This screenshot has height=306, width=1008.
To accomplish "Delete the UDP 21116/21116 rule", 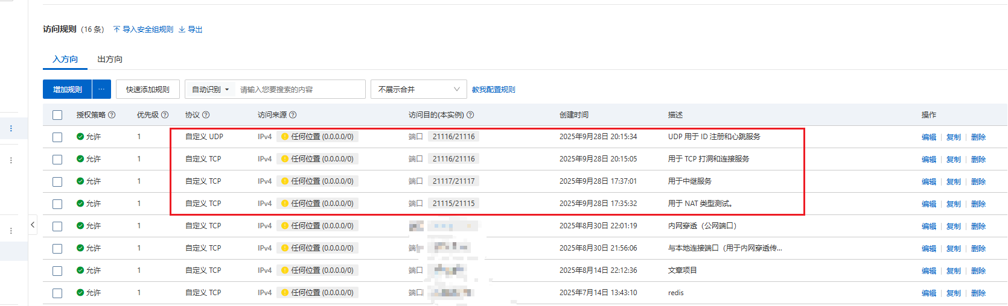I will [978, 137].
